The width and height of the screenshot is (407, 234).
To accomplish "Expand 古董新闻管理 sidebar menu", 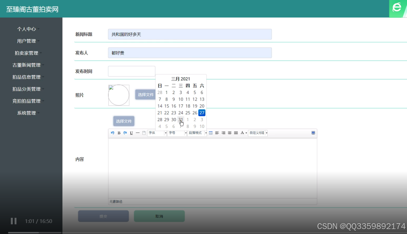I will 28,65.
